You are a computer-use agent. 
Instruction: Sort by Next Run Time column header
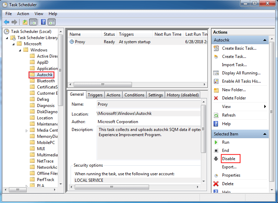point(168,34)
